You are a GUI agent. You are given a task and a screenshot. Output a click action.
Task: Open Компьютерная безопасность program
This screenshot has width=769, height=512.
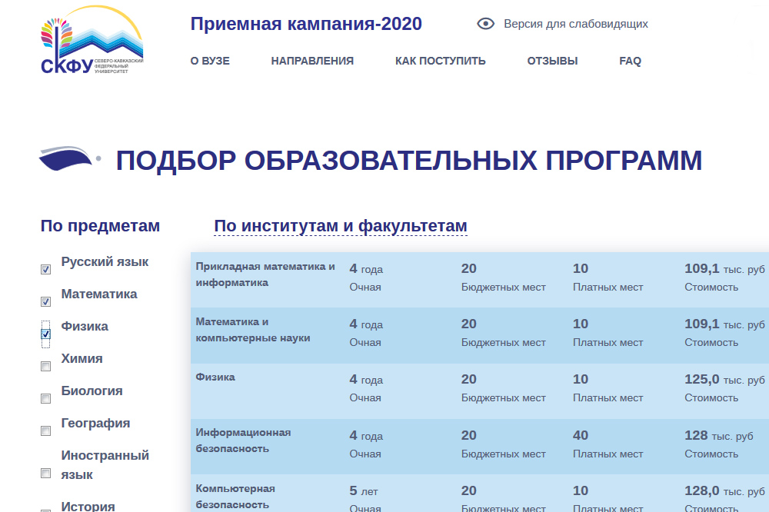coord(235,497)
